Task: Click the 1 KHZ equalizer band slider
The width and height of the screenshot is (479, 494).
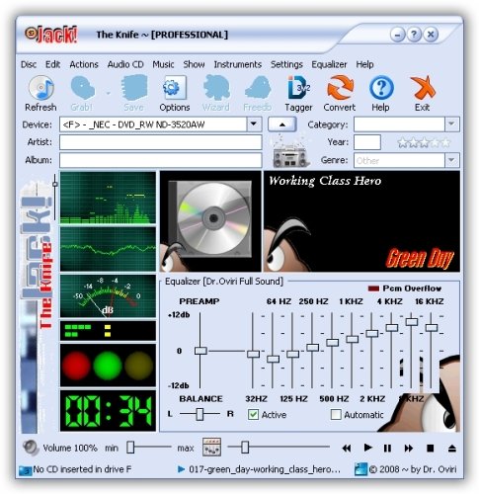Action: 353,339
